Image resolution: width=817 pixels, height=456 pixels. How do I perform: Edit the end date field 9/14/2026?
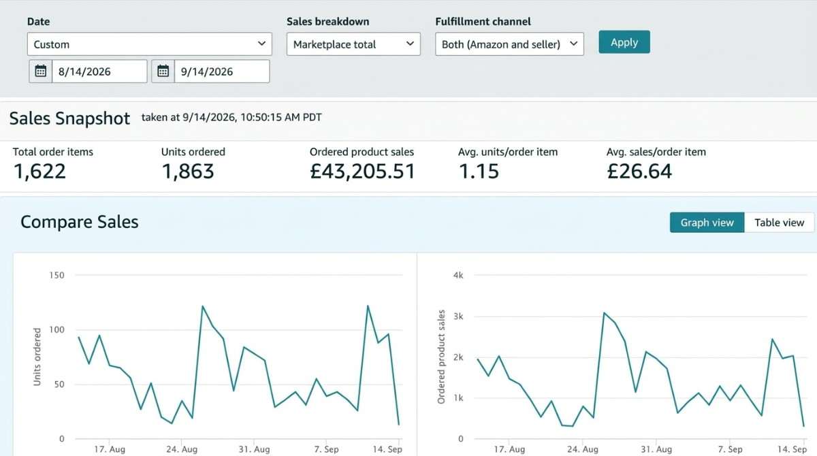pos(222,71)
